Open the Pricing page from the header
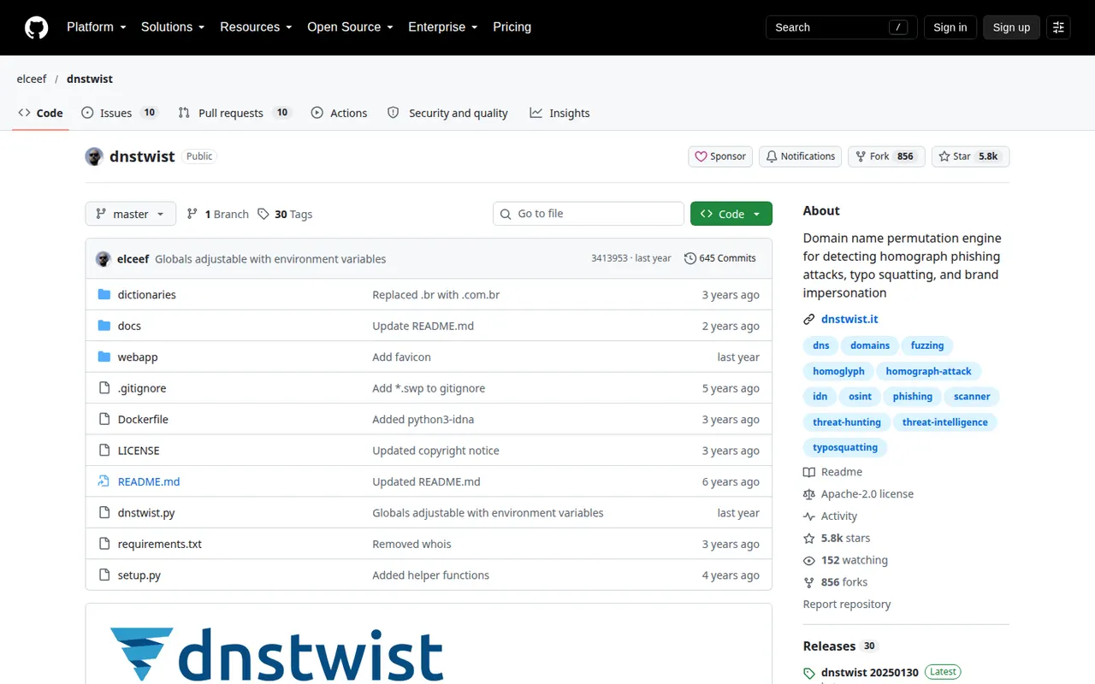The height and width of the screenshot is (684, 1095). [x=512, y=27]
